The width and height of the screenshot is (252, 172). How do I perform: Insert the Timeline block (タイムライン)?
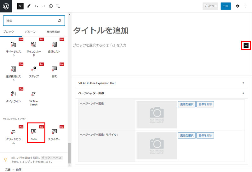click(13, 97)
